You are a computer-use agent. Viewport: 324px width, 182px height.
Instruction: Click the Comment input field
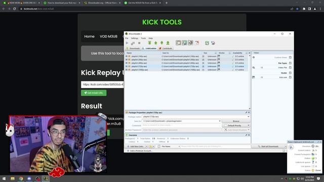point(181,125)
